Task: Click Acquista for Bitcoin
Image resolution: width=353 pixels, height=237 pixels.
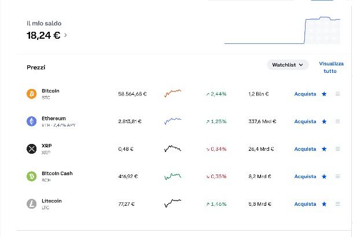Action: pos(305,94)
